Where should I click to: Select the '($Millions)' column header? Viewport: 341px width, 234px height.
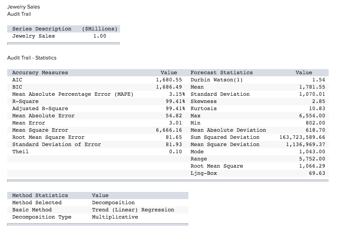coord(100,29)
